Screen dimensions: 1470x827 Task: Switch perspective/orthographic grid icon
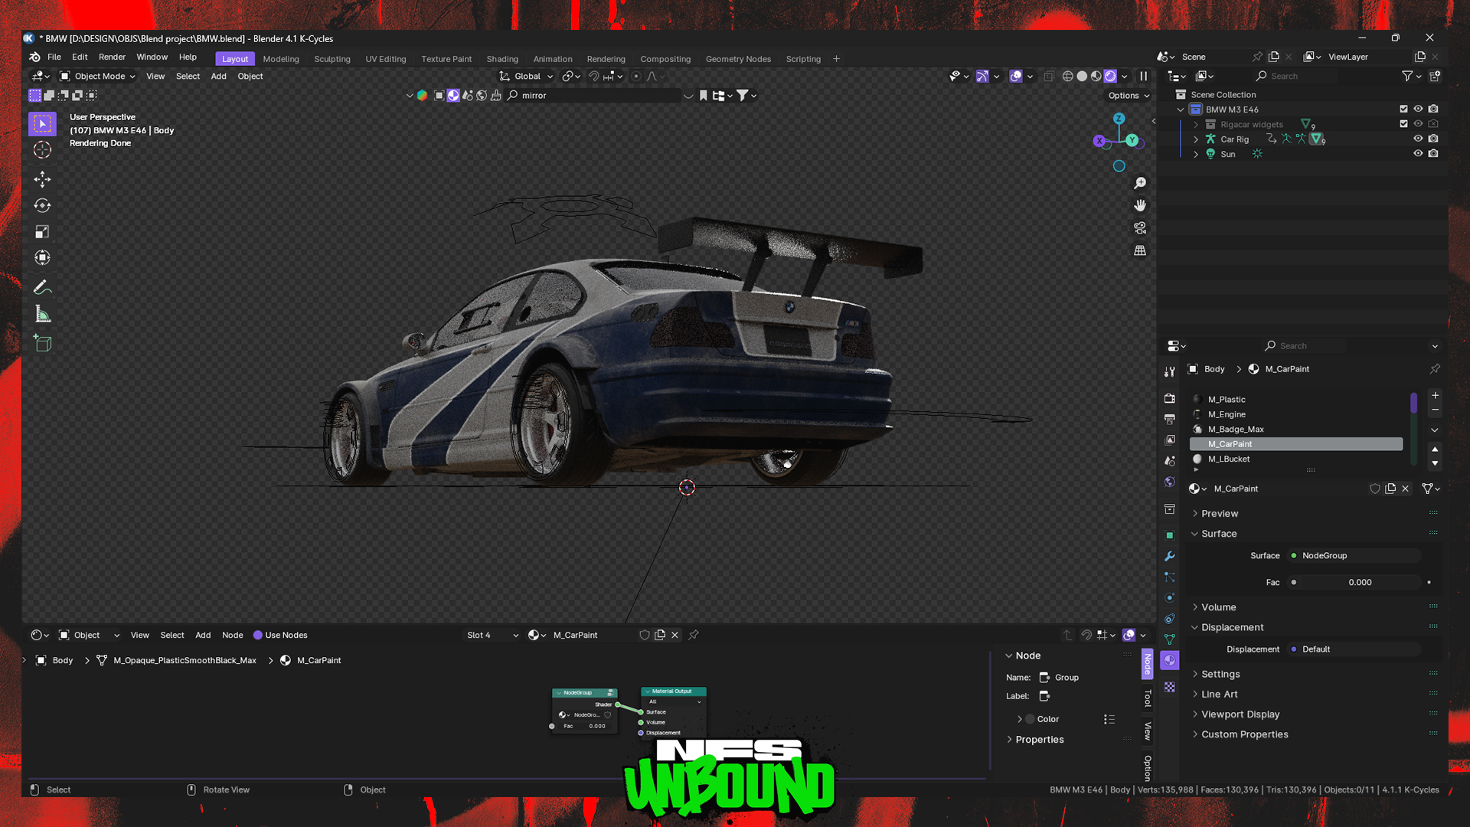[1140, 250]
